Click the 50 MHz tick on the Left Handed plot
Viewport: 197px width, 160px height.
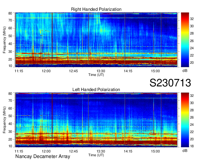10,116
